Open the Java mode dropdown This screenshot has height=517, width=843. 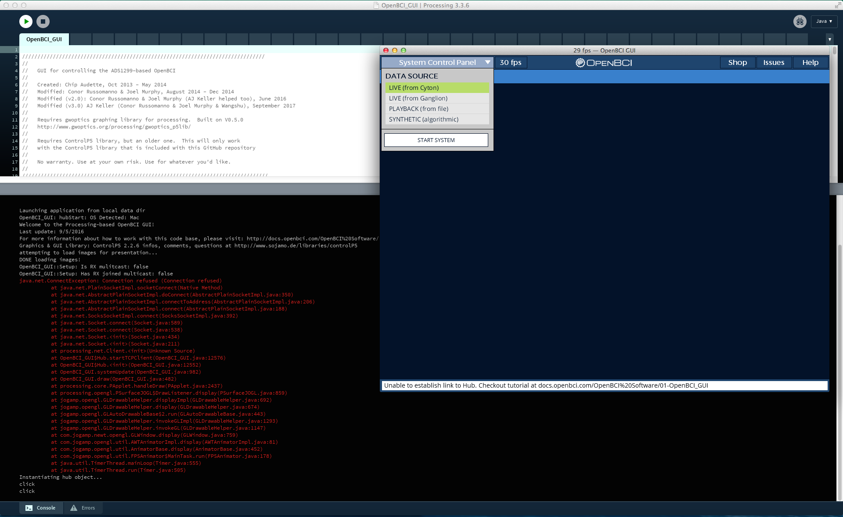click(x=824, y=21)
